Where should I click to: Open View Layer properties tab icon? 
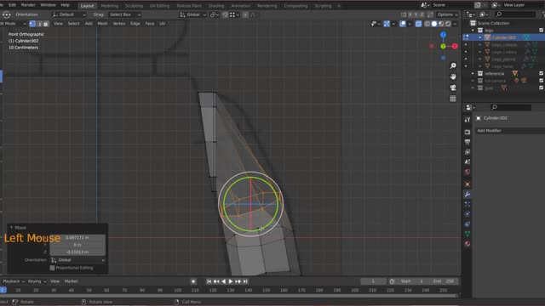468,152
